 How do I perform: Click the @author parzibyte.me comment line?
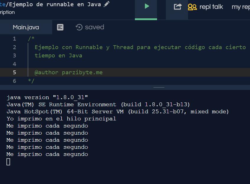click(68, 72)
